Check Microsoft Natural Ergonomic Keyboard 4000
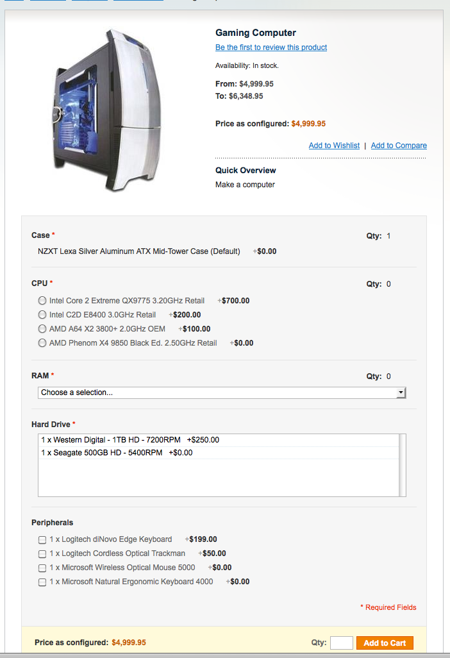Viewport: 450px width, 658px height. tap(42, 582)
